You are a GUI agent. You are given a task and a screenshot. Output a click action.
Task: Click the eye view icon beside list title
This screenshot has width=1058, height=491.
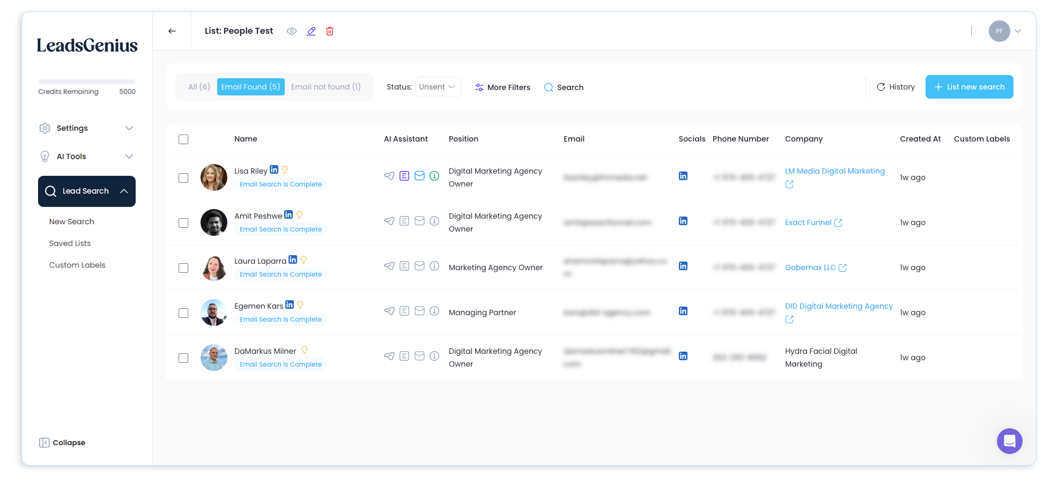tap(292, 31)
